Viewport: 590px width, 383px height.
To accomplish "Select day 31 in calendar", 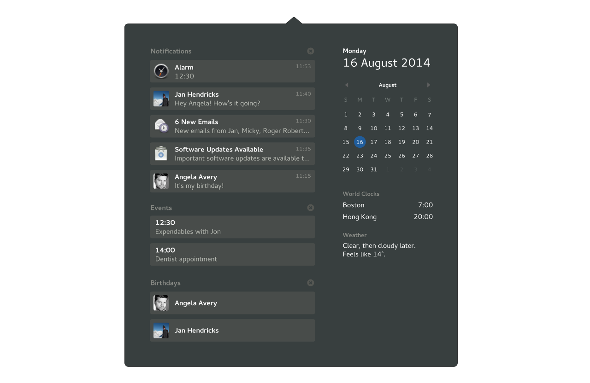I will [374, 170].
